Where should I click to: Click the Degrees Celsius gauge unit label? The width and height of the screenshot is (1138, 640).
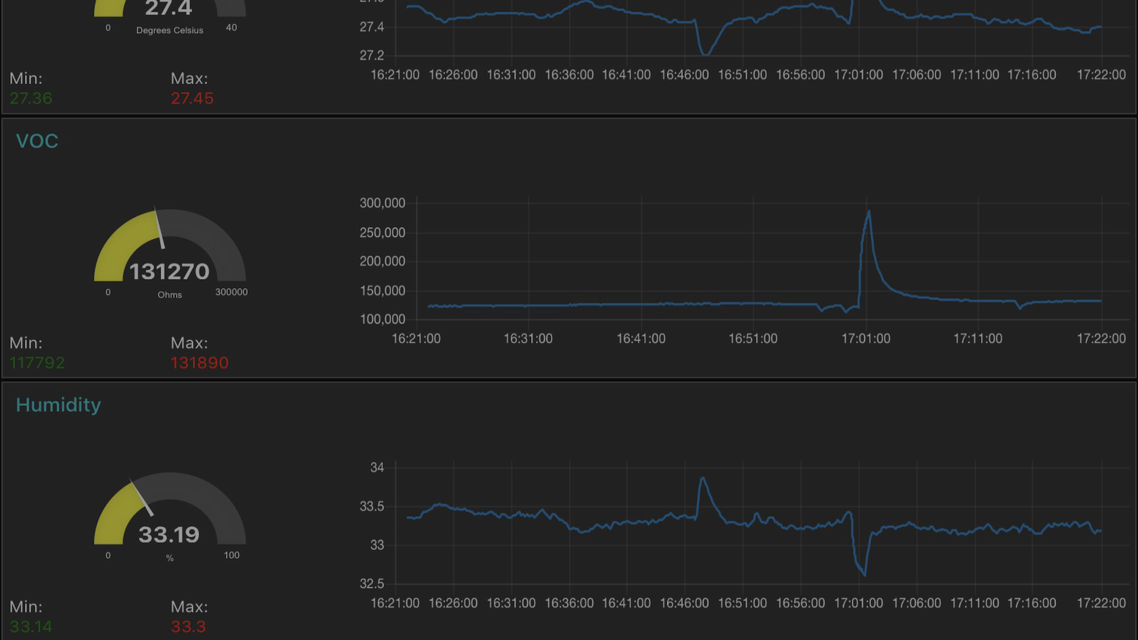[170, 30]
